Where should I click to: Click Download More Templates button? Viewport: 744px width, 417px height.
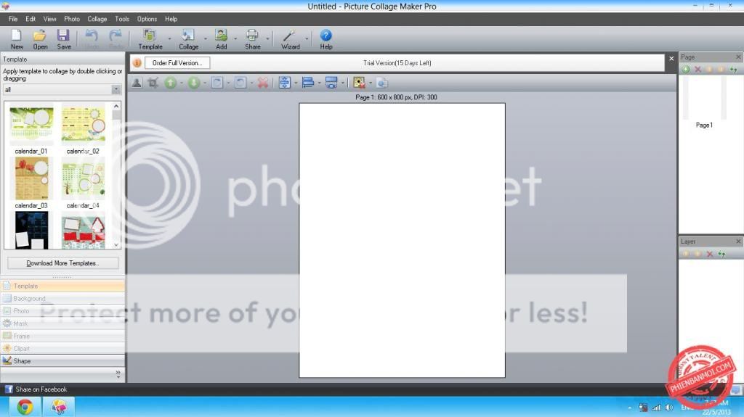click(62, 263)
